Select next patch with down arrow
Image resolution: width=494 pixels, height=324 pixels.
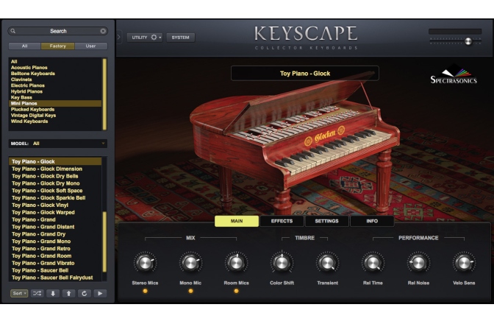[x=53, y=293]
